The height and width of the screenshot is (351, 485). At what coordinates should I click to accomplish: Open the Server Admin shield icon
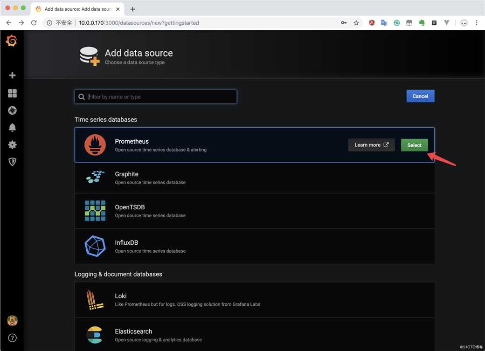coord(13,161)
